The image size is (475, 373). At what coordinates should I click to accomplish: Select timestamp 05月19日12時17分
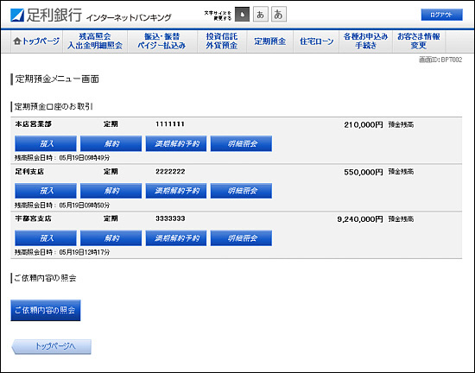pos(85,252)
